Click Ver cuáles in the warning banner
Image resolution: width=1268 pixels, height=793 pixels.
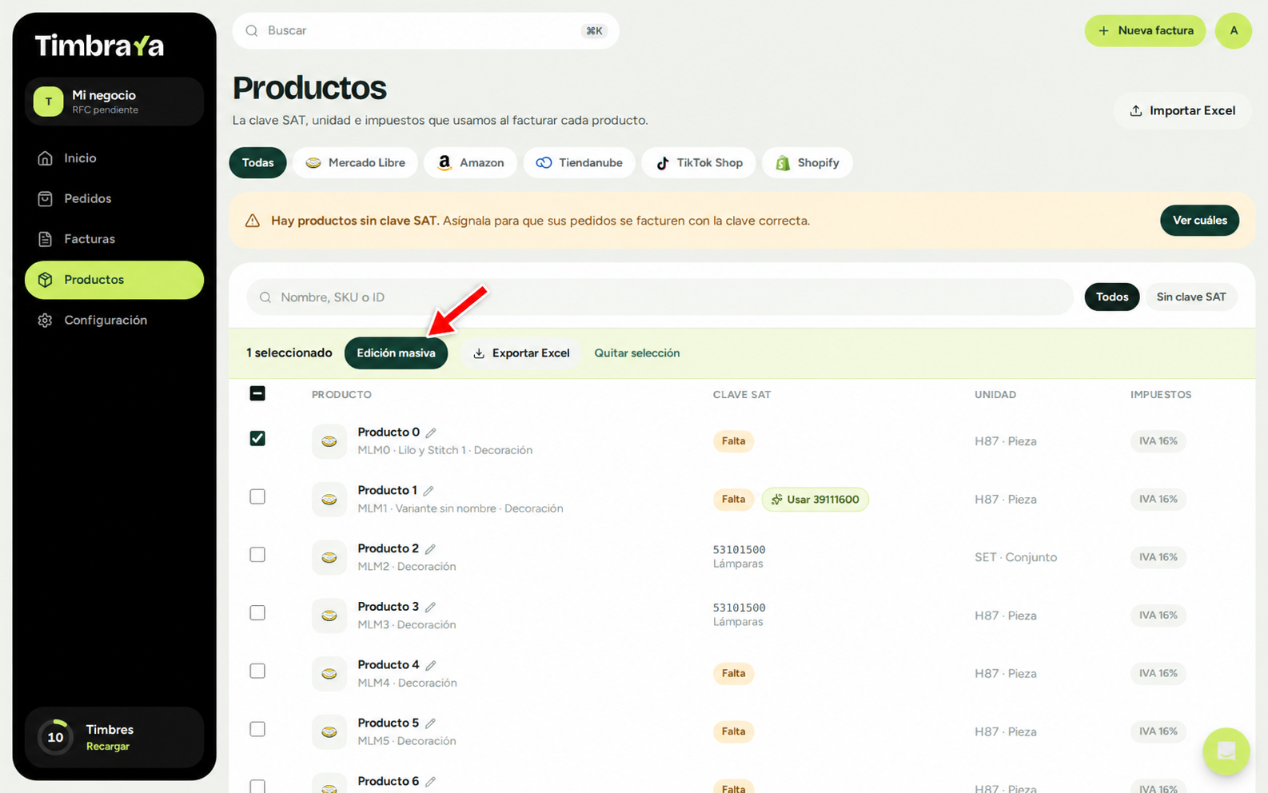(1199, 221)
